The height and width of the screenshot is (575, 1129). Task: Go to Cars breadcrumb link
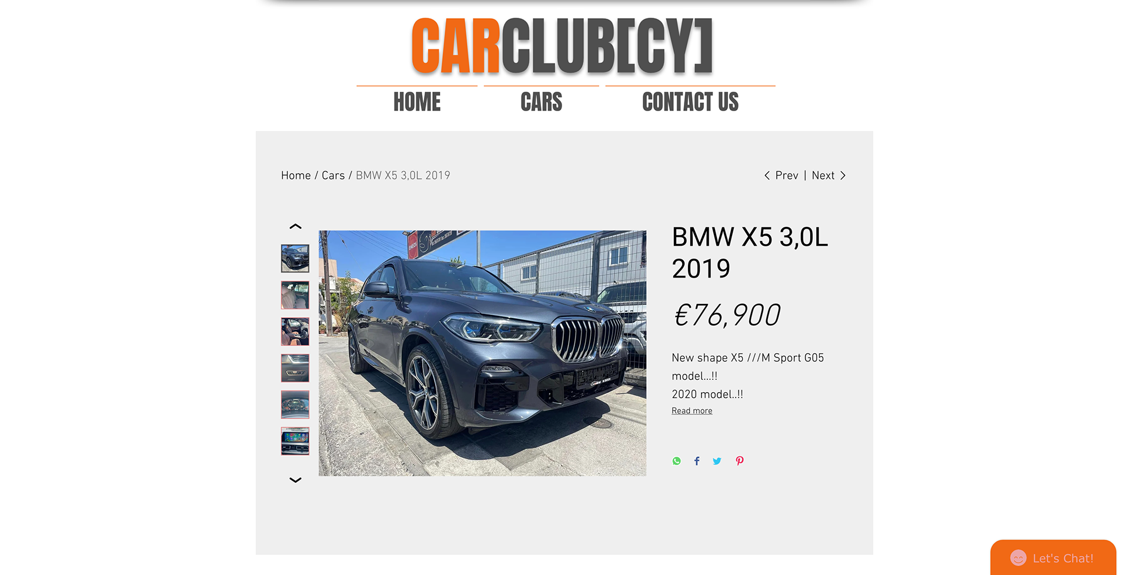333,175
